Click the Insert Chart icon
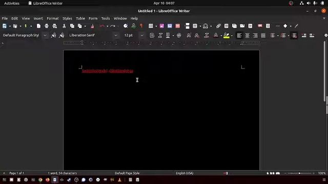The image size is (328, 184). (170, 26)
